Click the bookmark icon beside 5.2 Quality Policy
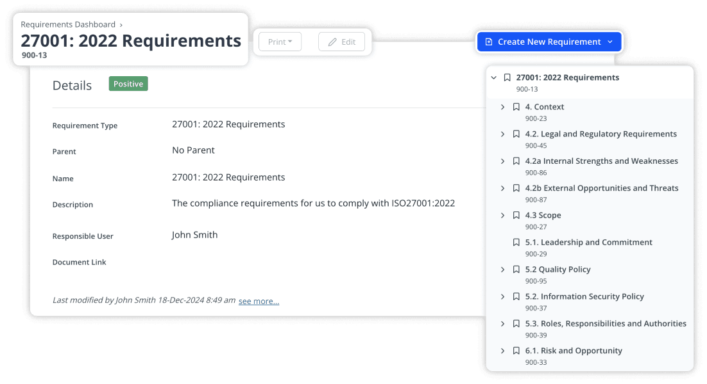Image resolution: width=707 pixels, height=384 pixels. 516,269
